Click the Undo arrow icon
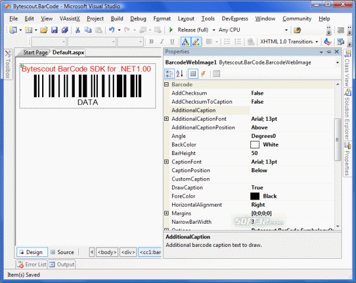The width and height of the screenshot is (356, 283). [112, 30]
